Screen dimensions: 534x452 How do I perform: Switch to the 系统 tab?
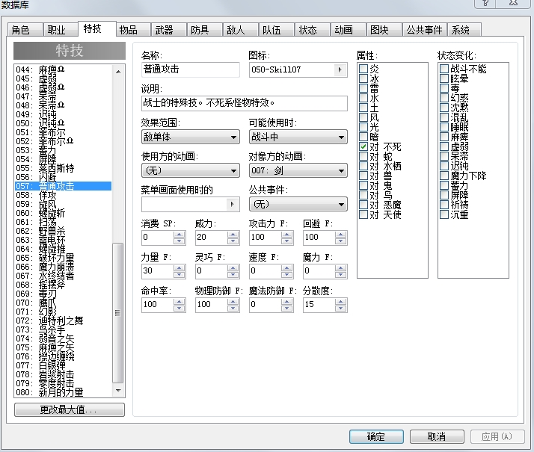(x=464, y=30)
